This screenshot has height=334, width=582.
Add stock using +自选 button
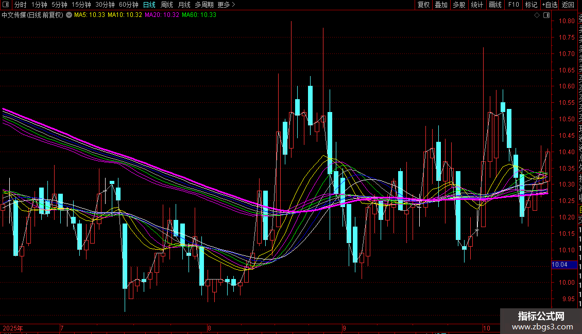coord(549,5)
